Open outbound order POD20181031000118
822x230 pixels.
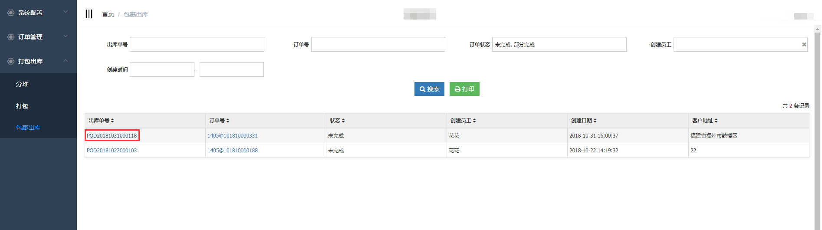click(112, 136)
